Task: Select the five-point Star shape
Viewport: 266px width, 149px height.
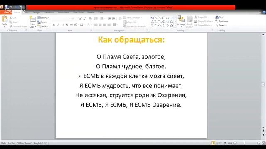Action: (172, 26)
